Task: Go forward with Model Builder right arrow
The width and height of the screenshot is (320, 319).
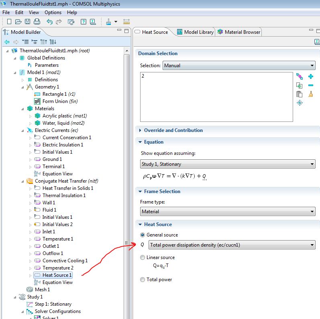Action: 16,42
